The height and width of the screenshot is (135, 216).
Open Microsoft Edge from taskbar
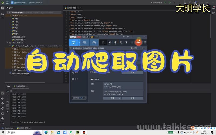[x=46, y=133]
